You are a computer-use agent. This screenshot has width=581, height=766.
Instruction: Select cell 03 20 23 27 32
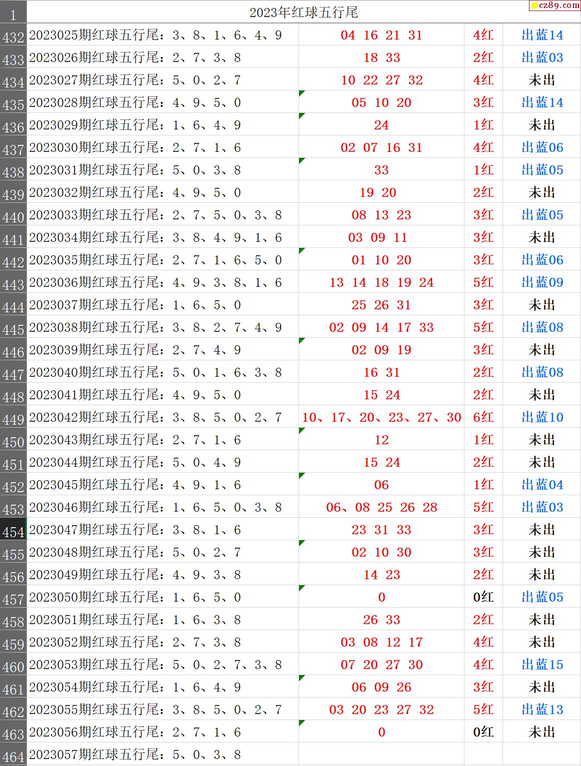381,710
